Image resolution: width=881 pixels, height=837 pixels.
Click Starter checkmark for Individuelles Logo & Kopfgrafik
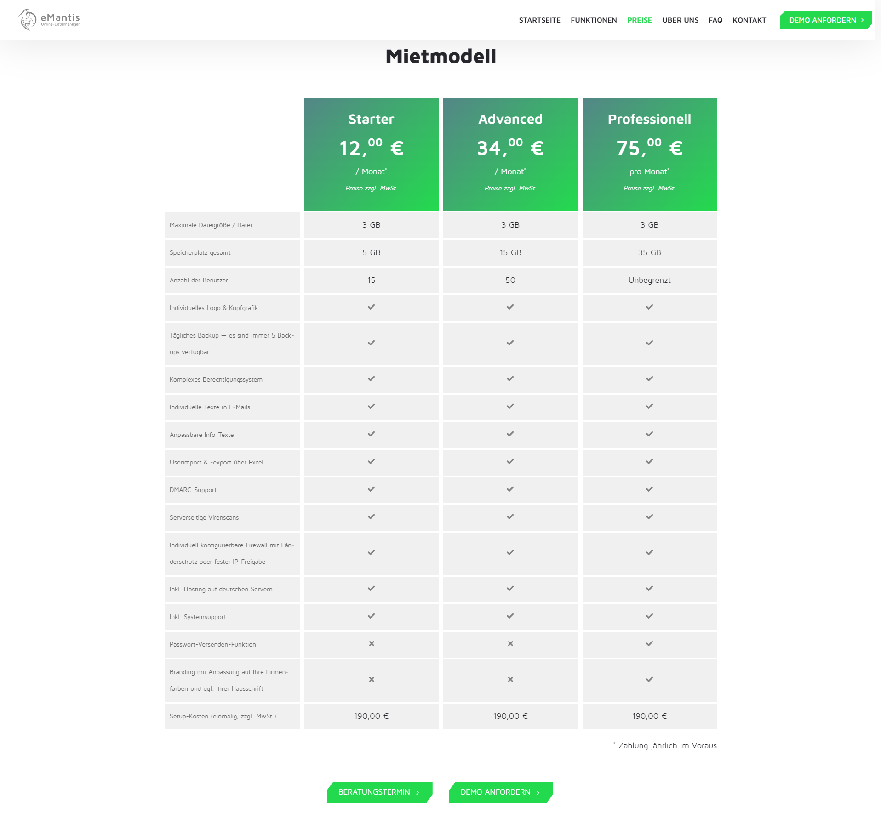pos(371,307)
